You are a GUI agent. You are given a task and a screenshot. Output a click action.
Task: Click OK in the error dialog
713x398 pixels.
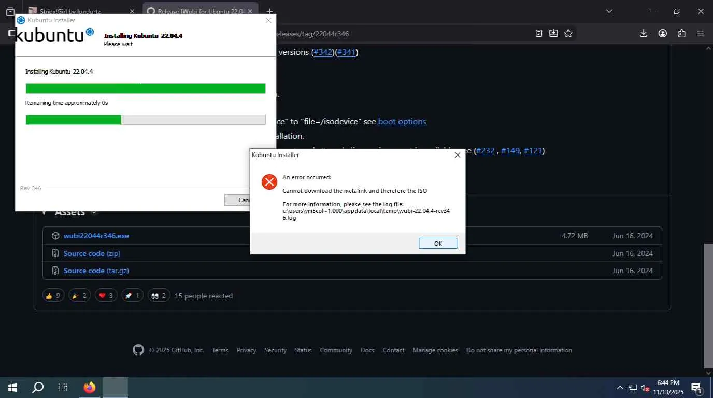438,244
